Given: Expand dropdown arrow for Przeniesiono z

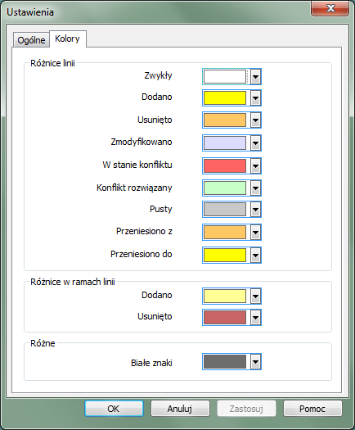Looking at the screenshot, I should click(x=255, y=233).
